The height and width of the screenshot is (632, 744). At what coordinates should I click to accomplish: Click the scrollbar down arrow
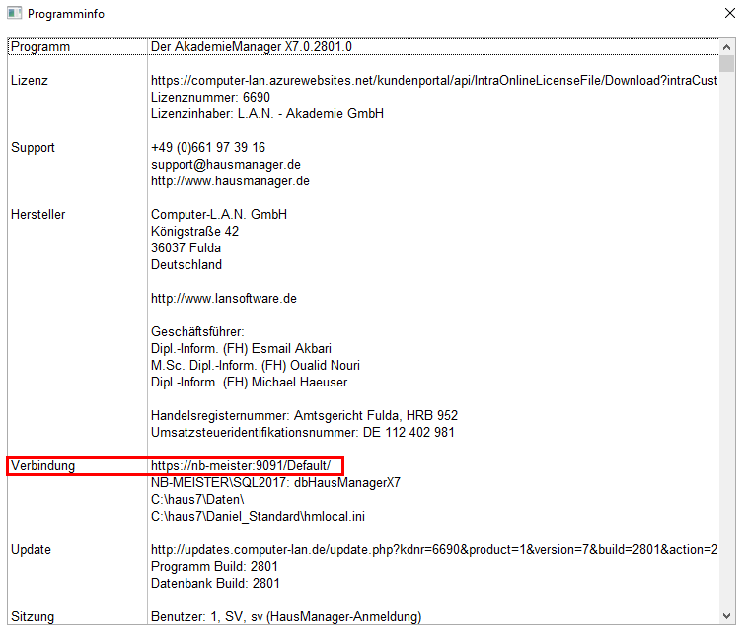pyautogui.click(x=726, y=616)
